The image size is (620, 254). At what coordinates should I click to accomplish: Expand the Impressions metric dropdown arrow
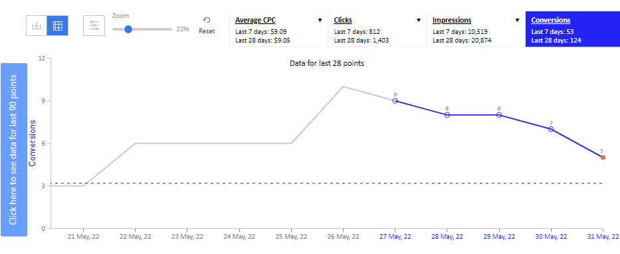click(x=518, y=20)
